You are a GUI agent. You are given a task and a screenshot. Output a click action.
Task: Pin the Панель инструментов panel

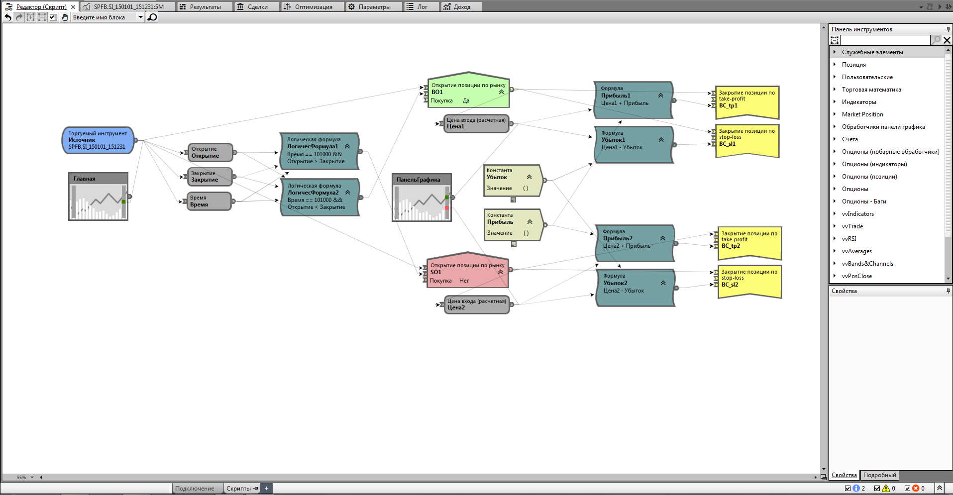(x=948, y=29)
